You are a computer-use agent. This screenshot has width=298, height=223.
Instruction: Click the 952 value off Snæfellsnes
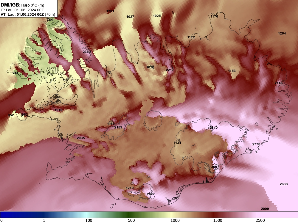[x=11, y=115]
